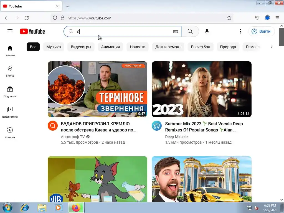Viewport: 284px width, 213px height.
Task: Click the browser Back arrow
Action: 7,18
